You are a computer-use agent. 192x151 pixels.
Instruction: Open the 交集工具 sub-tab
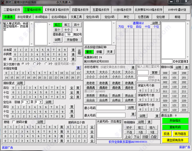(76, 17)
